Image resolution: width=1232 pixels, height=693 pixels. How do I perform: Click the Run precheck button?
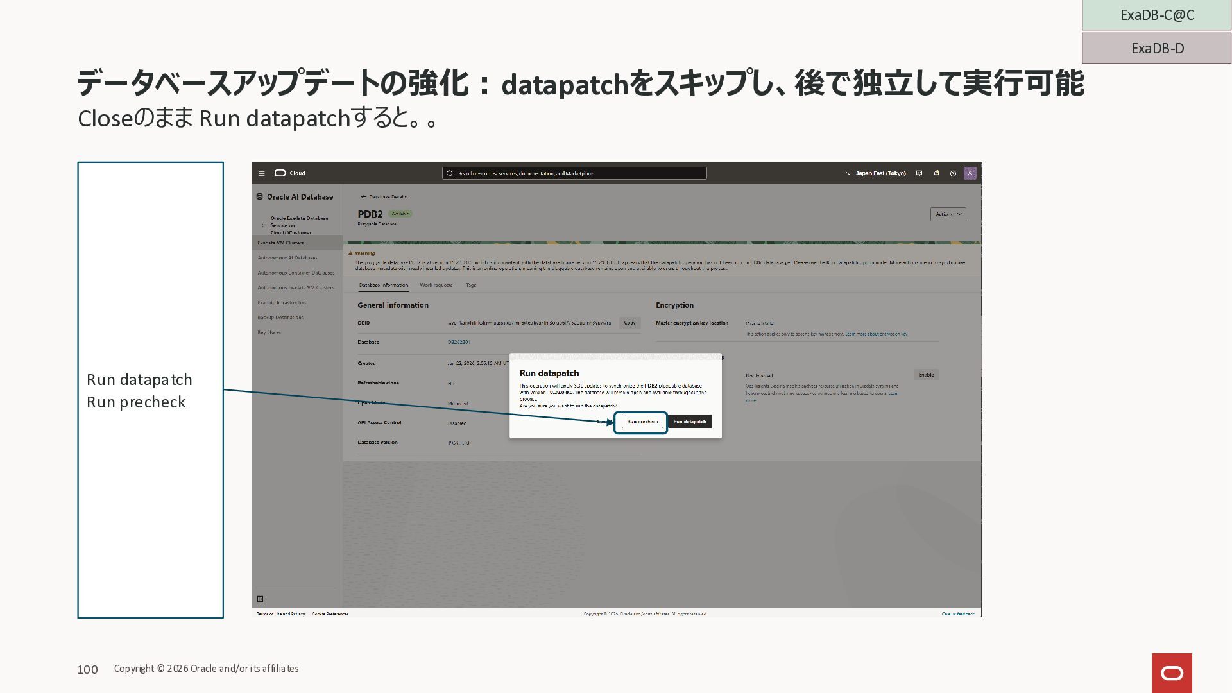tap(642, 422)
